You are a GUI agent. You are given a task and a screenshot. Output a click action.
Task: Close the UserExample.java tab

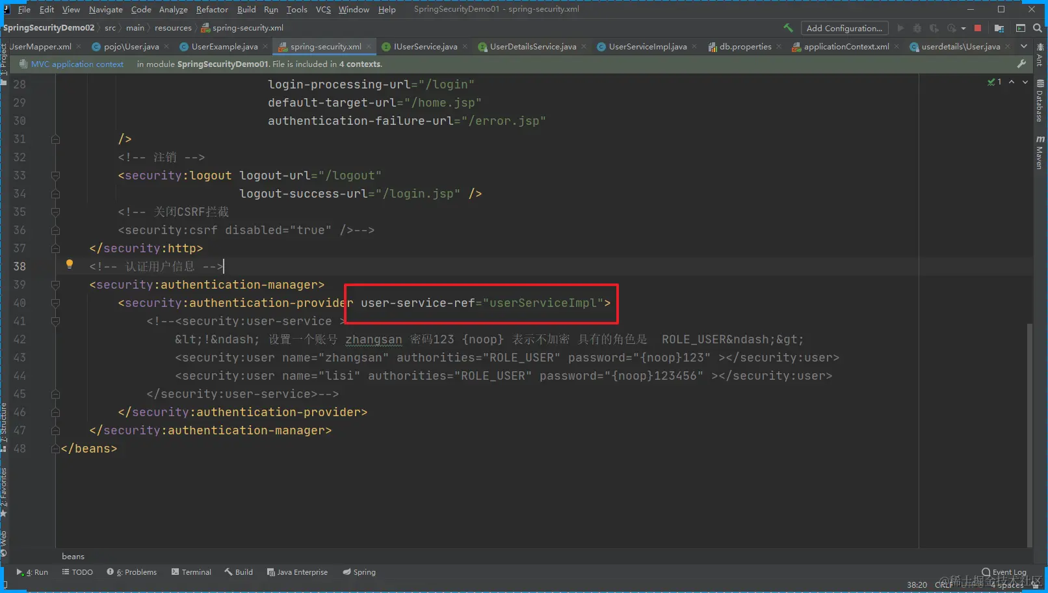click(265, 46)
